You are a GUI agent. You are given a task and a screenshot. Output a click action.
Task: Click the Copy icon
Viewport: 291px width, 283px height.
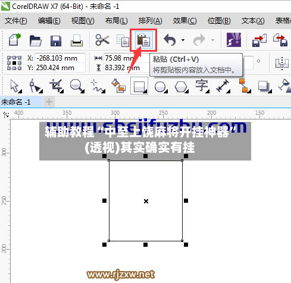tap(123, 40)
